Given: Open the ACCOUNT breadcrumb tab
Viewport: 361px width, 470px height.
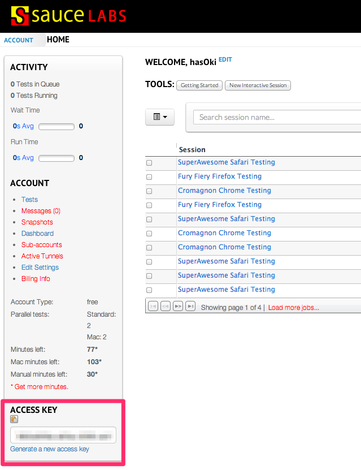Looking at the screenshot, I should 19,40.
